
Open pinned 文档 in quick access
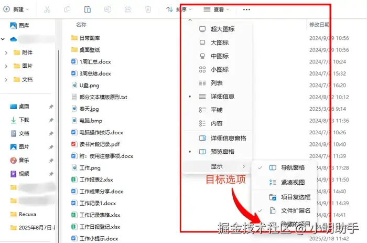20,133
